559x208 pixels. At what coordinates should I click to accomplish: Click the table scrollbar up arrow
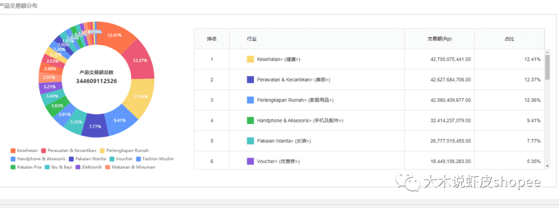pyautogui.click(x=548, y=52)
